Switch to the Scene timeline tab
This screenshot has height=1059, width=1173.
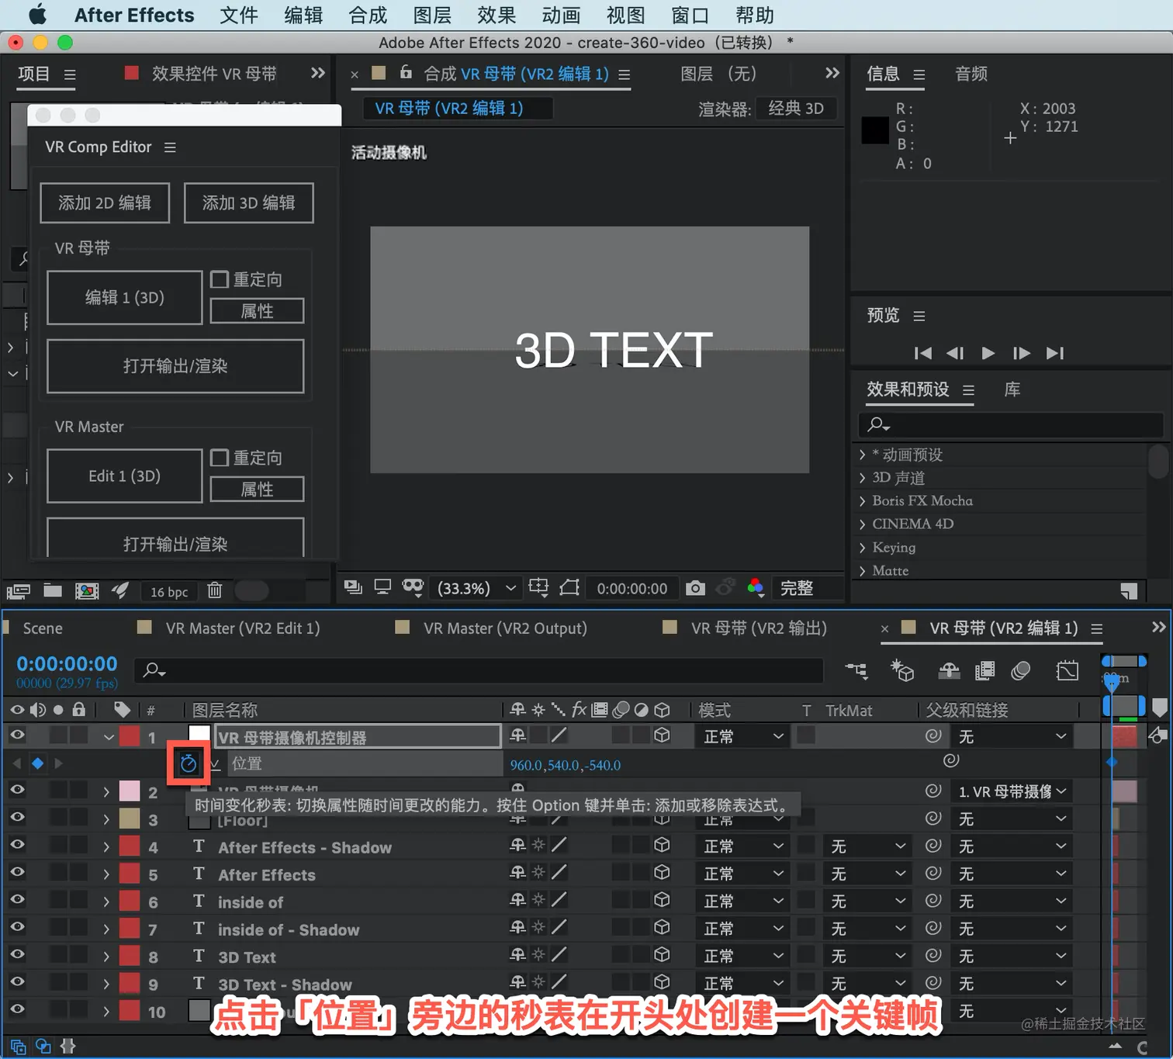point(43,628)
